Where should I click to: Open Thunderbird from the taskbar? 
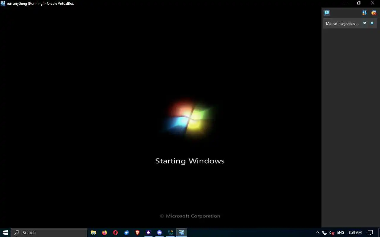[126, 233]
